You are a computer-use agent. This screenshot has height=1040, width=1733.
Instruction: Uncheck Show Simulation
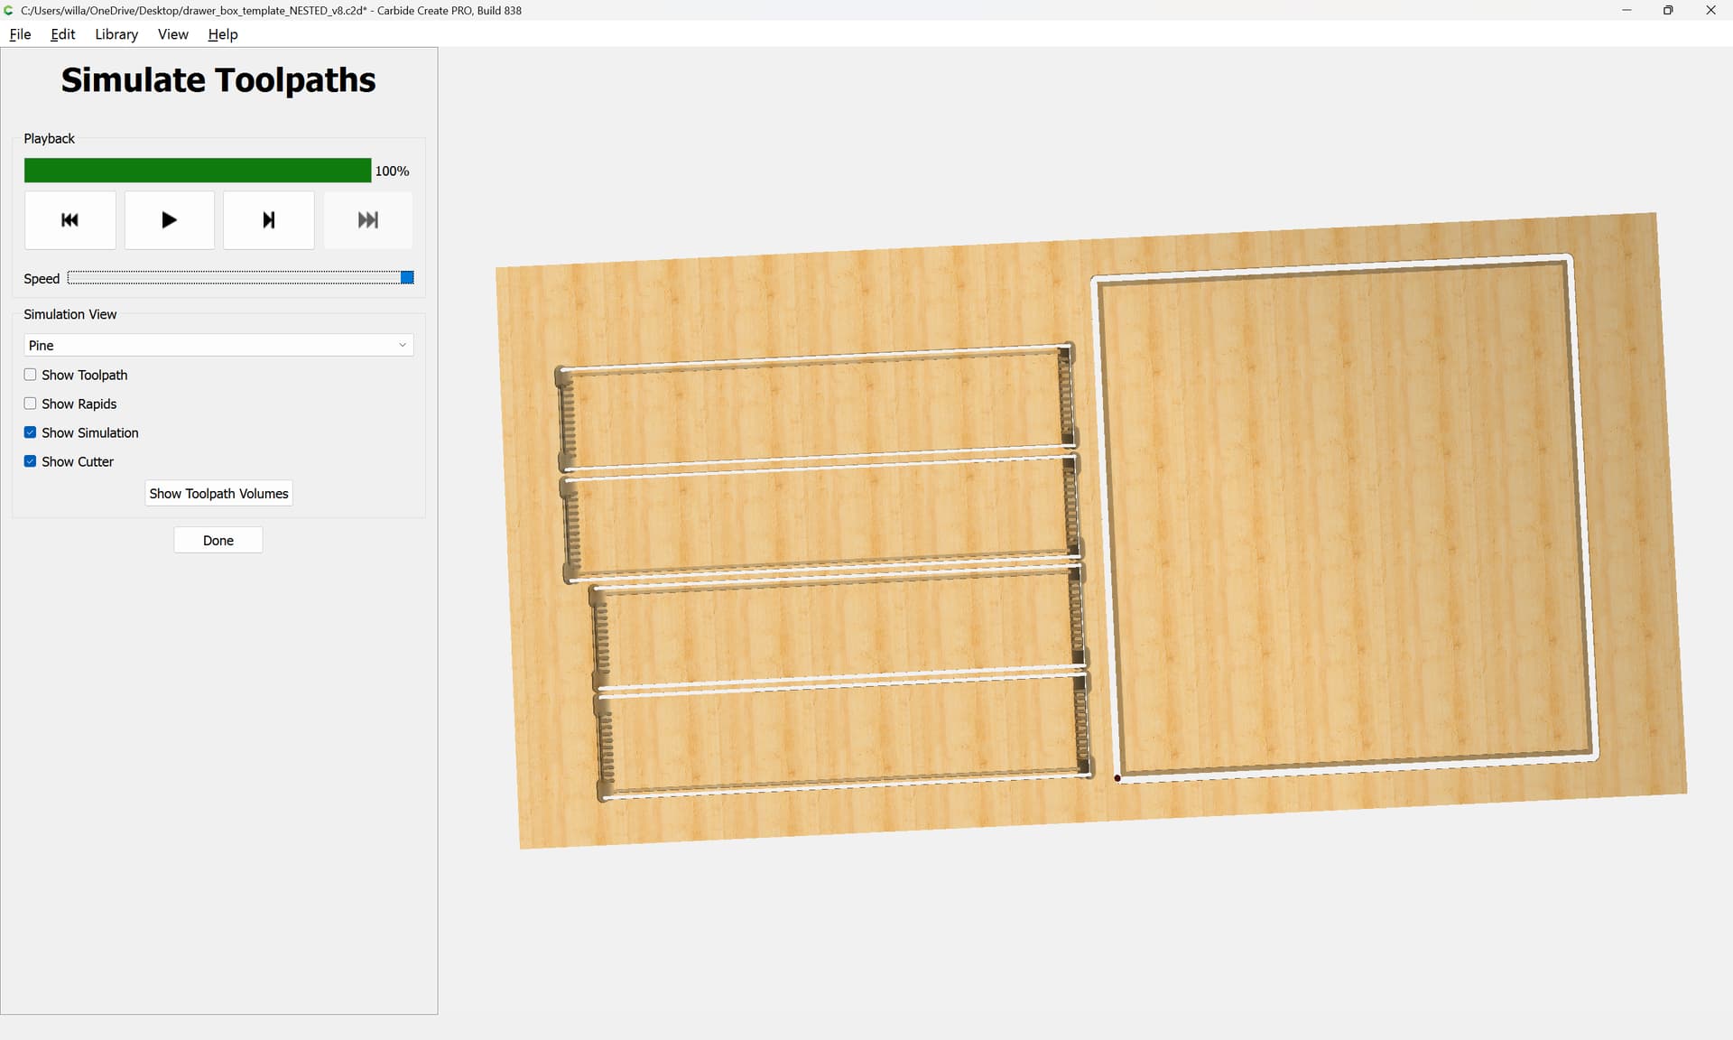(x=31, y=432)
